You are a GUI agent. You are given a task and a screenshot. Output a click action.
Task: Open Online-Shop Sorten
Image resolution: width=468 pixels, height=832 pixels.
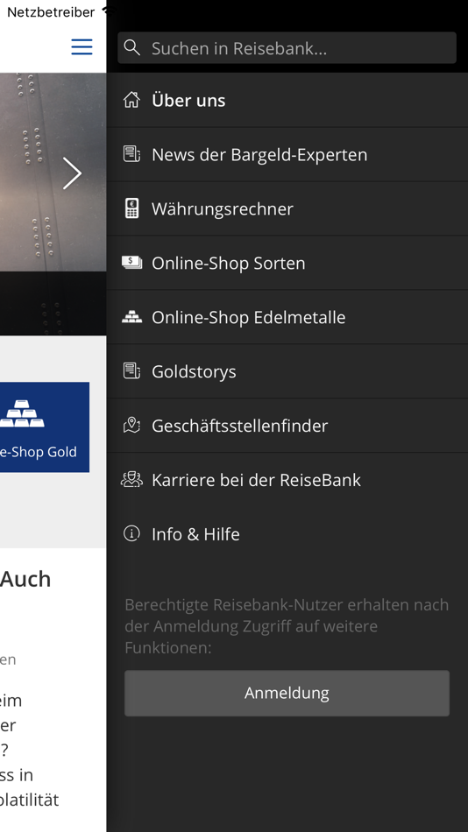tap(287, 263)
